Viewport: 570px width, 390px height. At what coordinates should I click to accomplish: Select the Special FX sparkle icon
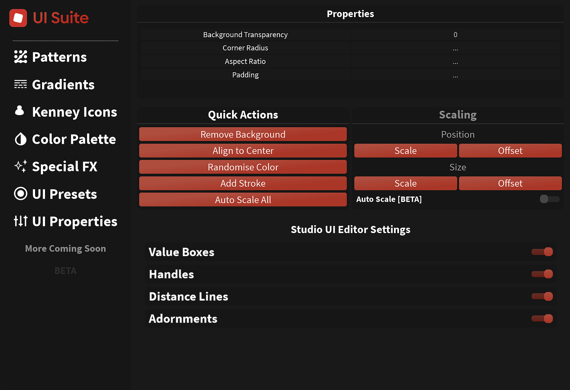coord(20,166)
